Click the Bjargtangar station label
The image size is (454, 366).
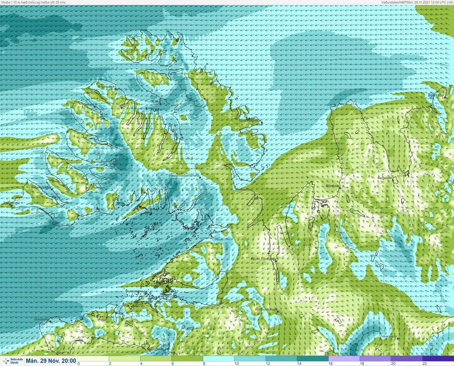click(11, 203)
